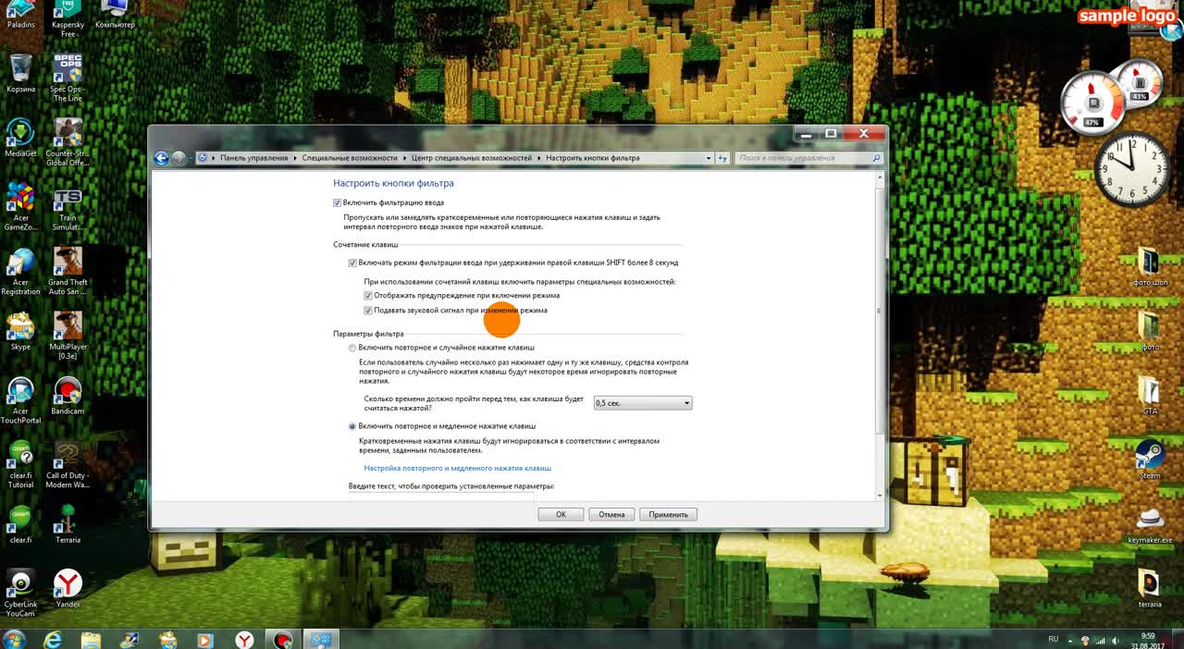Click the RU language indicator

click(1053, 639)
